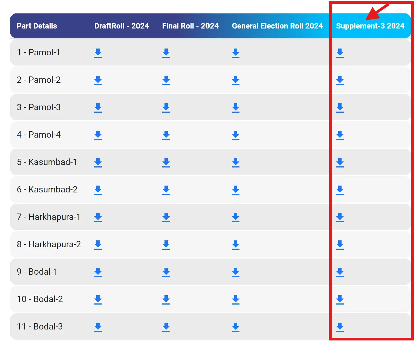The height and width of the screenshot is (341, 416).
Task: Download General Election Roll for 11 - Bodal-3
Action: click(236, 327)
